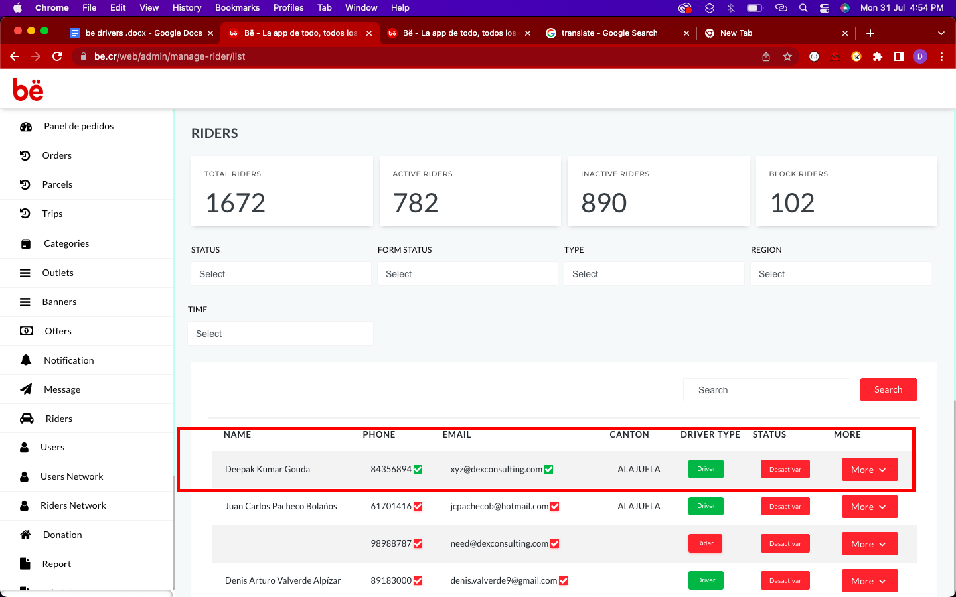Click the riders Search input field
Viewport: 956px width, 597px height.
pyautogui.click(x=766, y=390)
